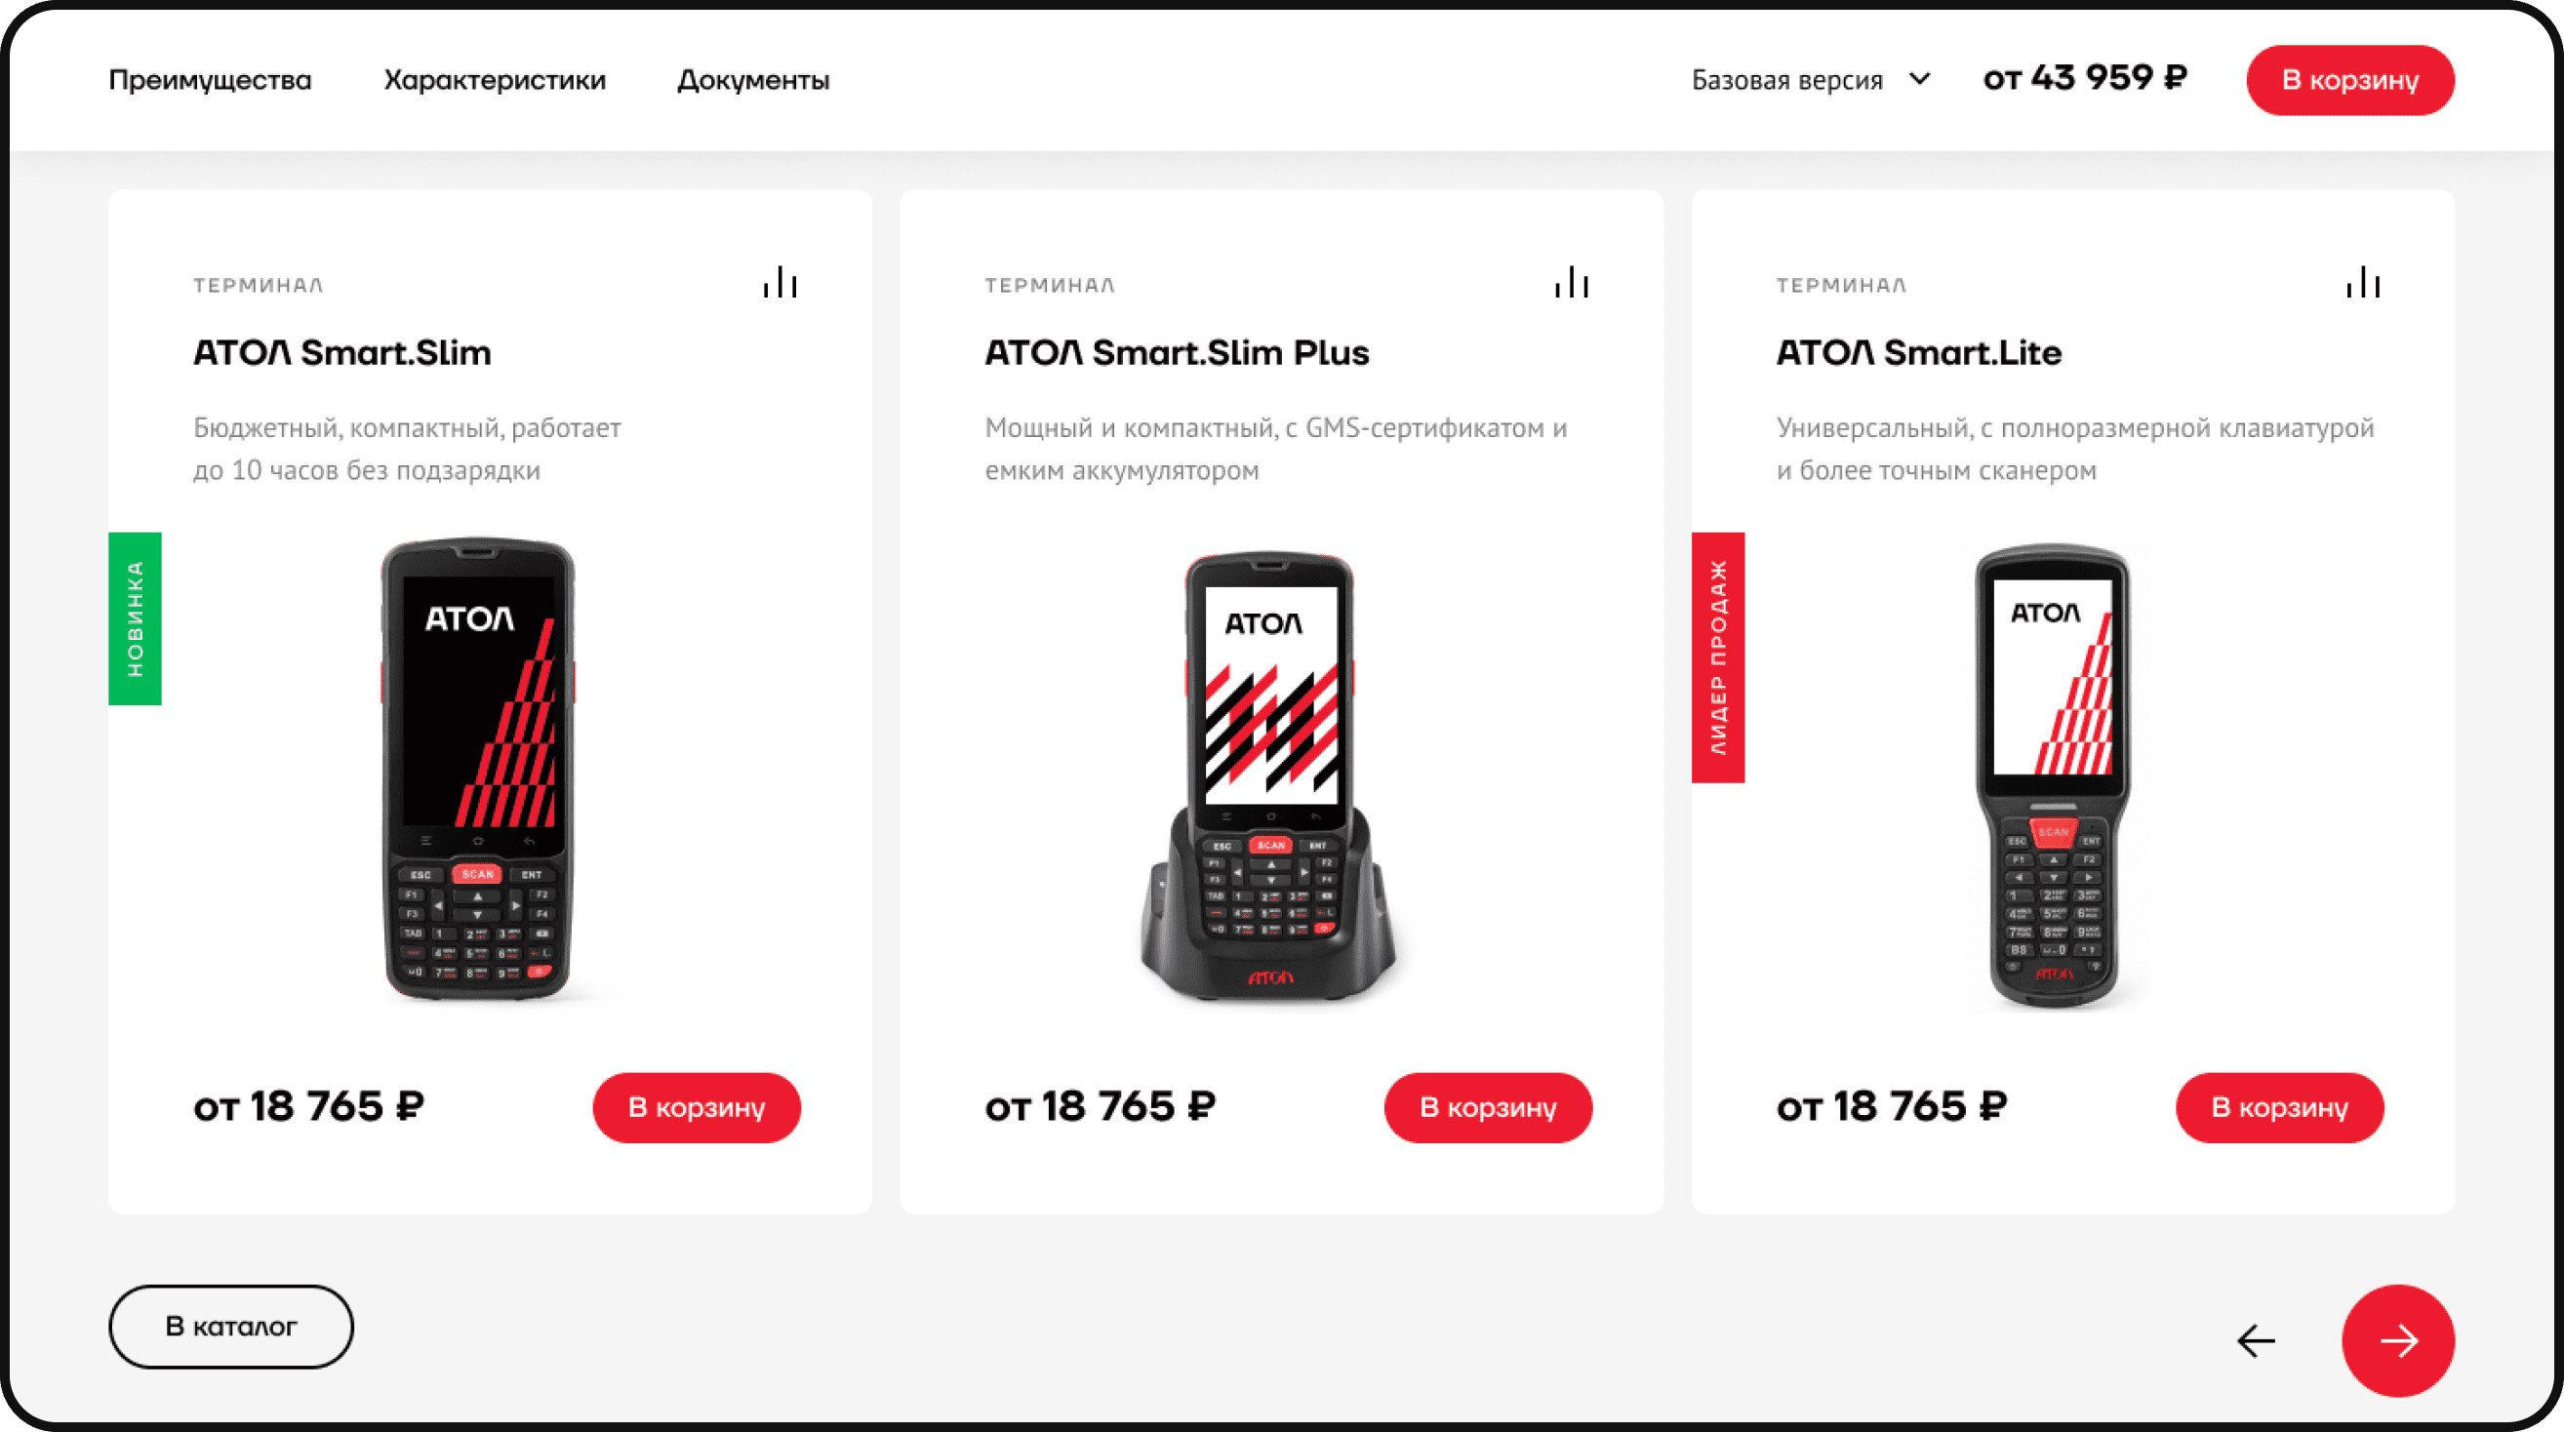Open the Документы tab
Image resolution: width=2564 pixels, height=1432 pixels.
click(753, 80)
